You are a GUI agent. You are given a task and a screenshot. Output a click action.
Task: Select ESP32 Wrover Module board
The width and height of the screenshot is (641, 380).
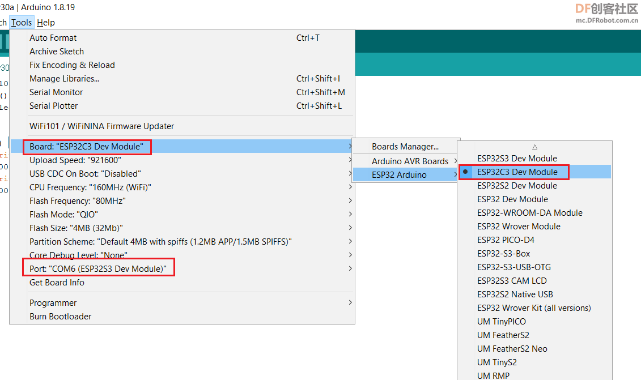(534, 227)
